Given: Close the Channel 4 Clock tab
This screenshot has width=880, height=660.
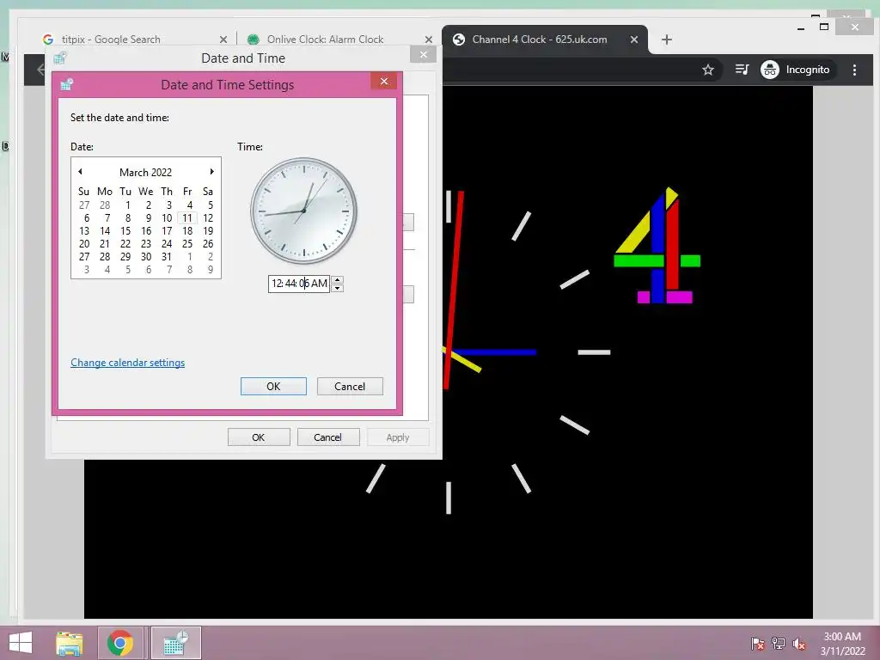Looking at the screenshot, I should click(633, 40).
